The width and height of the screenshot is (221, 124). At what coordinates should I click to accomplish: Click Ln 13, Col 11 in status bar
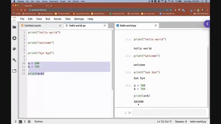point(164,122)
